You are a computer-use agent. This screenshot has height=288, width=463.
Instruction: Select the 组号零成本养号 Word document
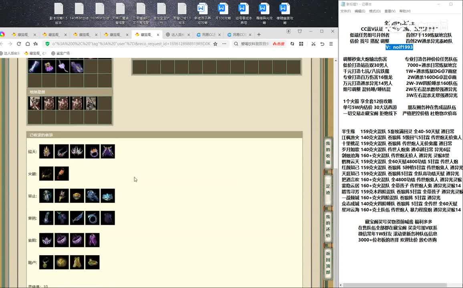tap(244, 14)
